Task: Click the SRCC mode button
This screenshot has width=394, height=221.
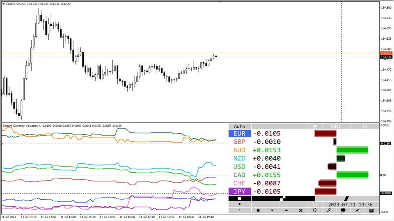Action: [336, 126]
